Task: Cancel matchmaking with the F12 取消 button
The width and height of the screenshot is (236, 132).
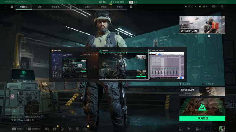Action: (x=133, y=2)
